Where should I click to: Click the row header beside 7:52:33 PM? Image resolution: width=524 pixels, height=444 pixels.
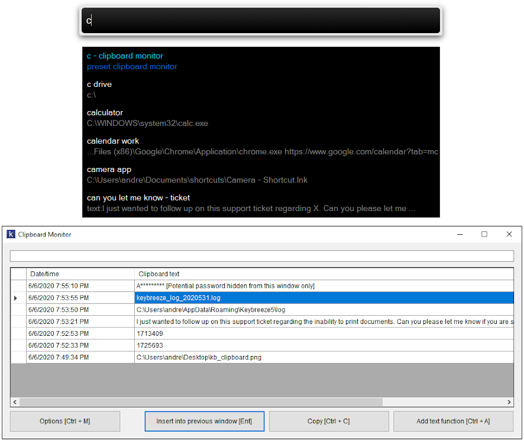coord(18,345)
